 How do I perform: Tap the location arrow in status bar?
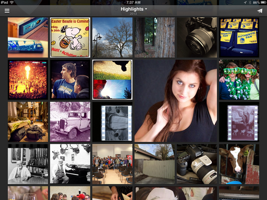point(245,2)
